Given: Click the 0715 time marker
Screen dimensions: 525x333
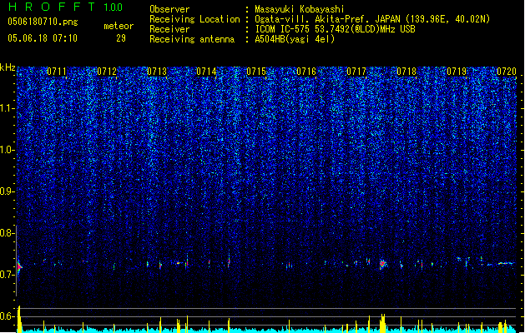Looking at the screenshot, I should pos(256,72).
